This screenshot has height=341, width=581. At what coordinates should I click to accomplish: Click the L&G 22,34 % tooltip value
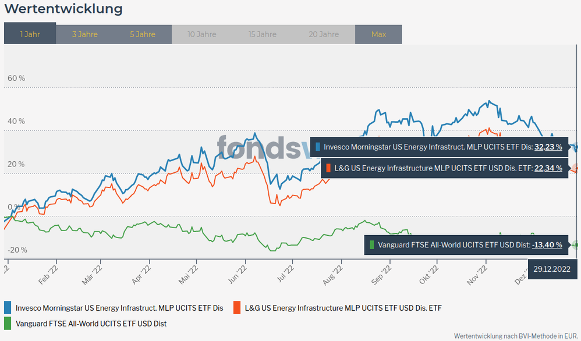click(548, 168)
